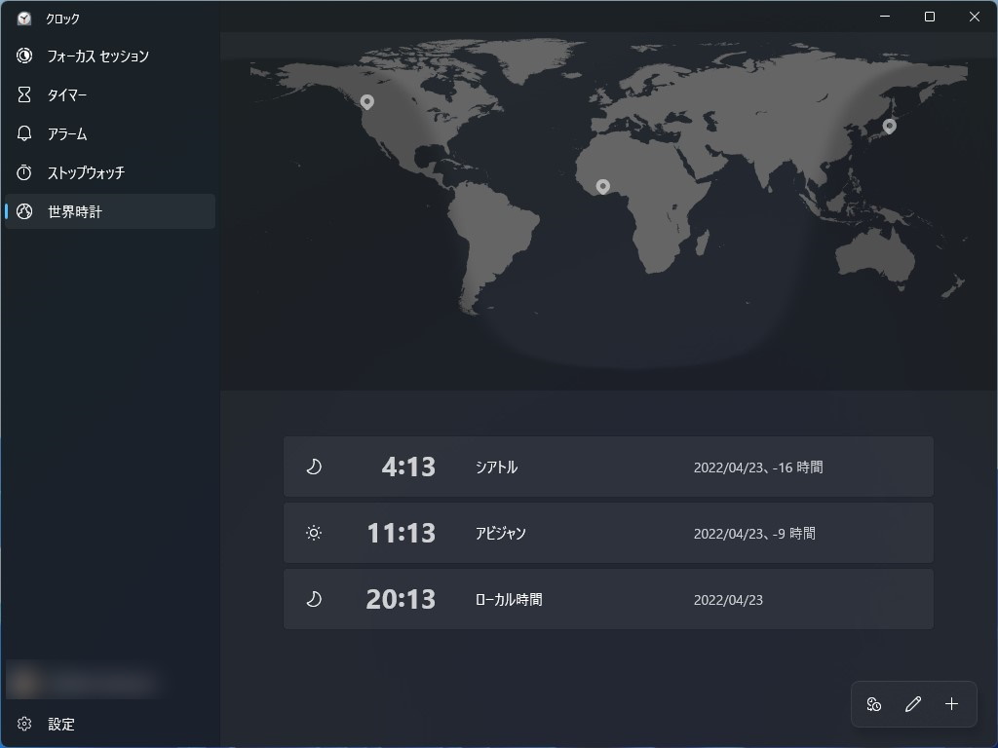Click the クロック window title

click(62, 19)
